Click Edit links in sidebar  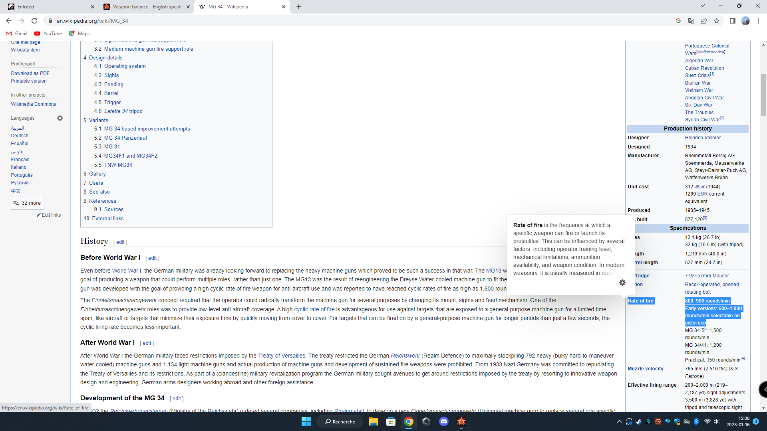[49, 215]
